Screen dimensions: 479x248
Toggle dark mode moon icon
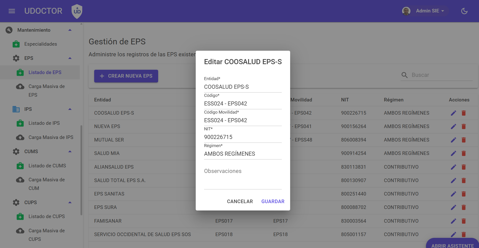(x=464, y=11)
